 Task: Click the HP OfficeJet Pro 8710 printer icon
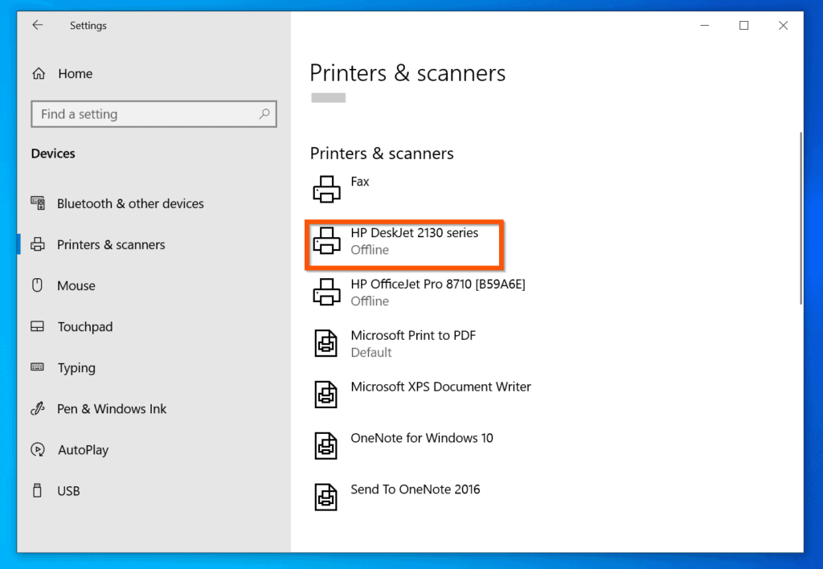coord(326,292)
